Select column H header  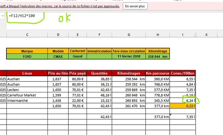tap(158, 35)
